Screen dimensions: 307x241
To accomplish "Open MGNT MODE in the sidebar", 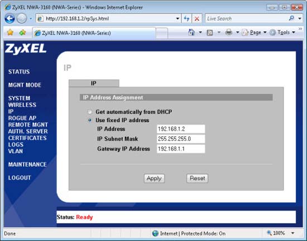I will 25,85.
